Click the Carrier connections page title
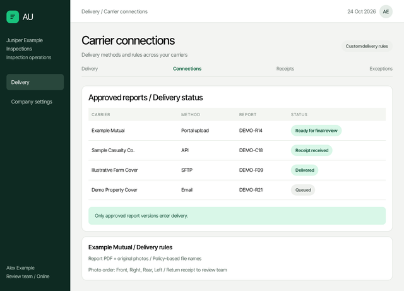This screenshot has height=291, width=404. [x=128, y=40]
